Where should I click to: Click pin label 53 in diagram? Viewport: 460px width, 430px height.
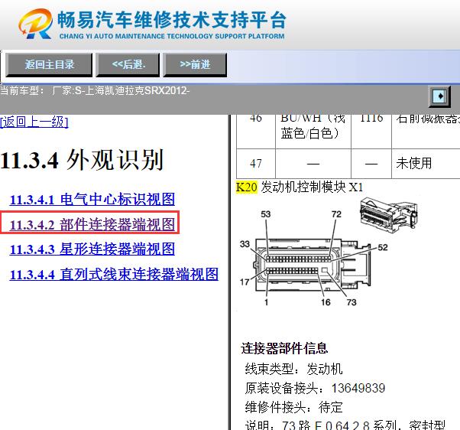tap(265, 214)
